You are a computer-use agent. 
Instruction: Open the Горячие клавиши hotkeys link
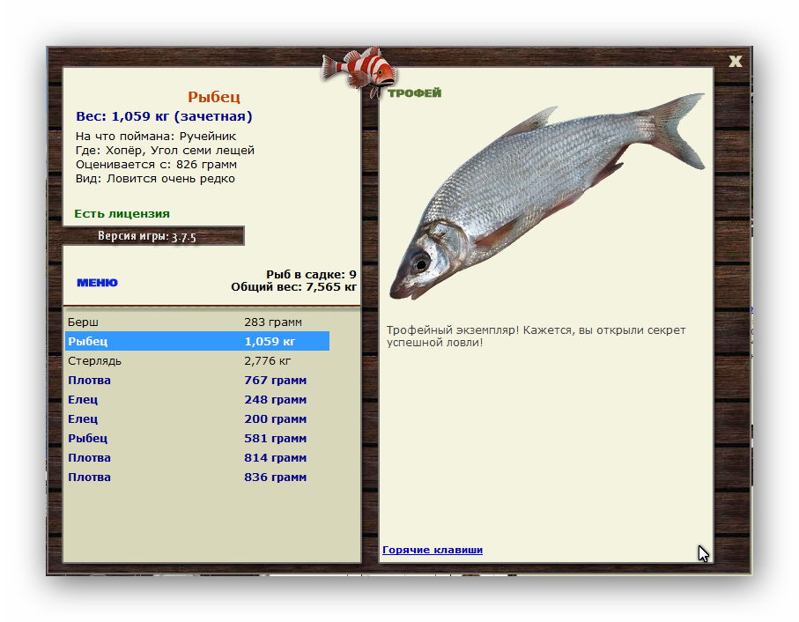tap(433, 550)
